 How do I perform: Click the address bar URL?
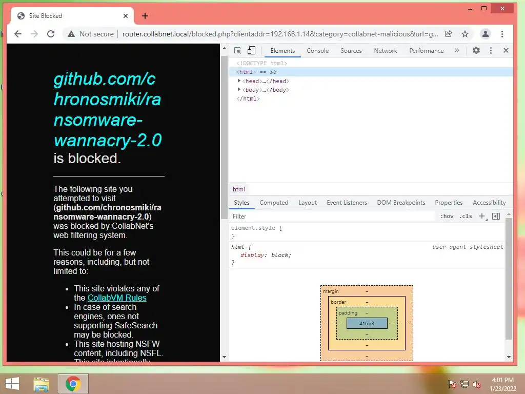pos(280,34)
